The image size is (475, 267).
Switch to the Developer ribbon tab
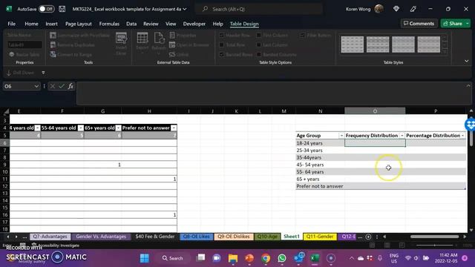click(x=194, y=24)
